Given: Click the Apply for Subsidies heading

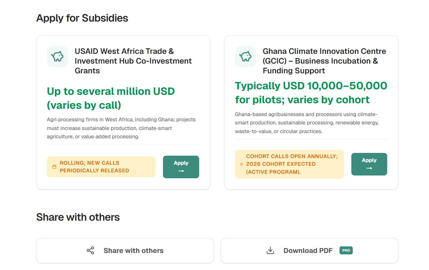Looking at the screenshot, I should coord(82,18).
